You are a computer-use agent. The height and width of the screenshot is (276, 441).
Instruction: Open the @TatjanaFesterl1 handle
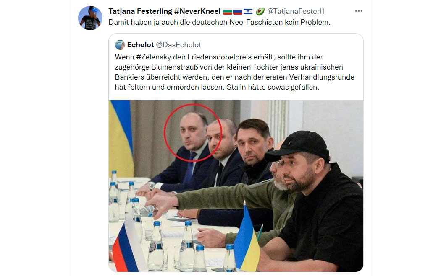point(296,11)
